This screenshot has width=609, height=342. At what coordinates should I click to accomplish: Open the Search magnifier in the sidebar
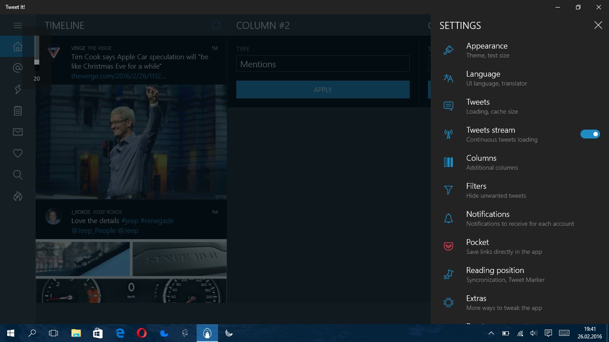(18, 175)
